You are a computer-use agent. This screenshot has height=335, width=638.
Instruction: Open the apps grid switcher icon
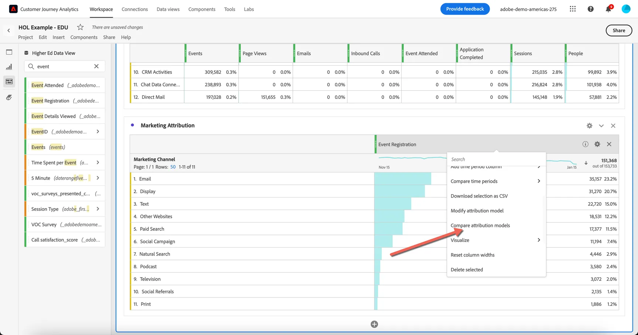[573, 9]
